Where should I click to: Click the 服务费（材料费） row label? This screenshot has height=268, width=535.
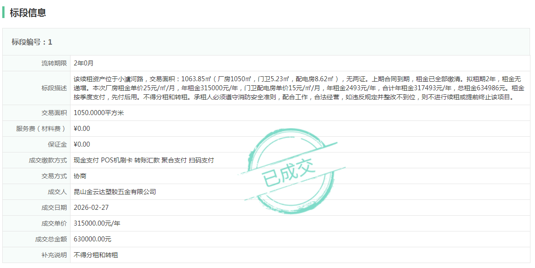click(41, 129)
